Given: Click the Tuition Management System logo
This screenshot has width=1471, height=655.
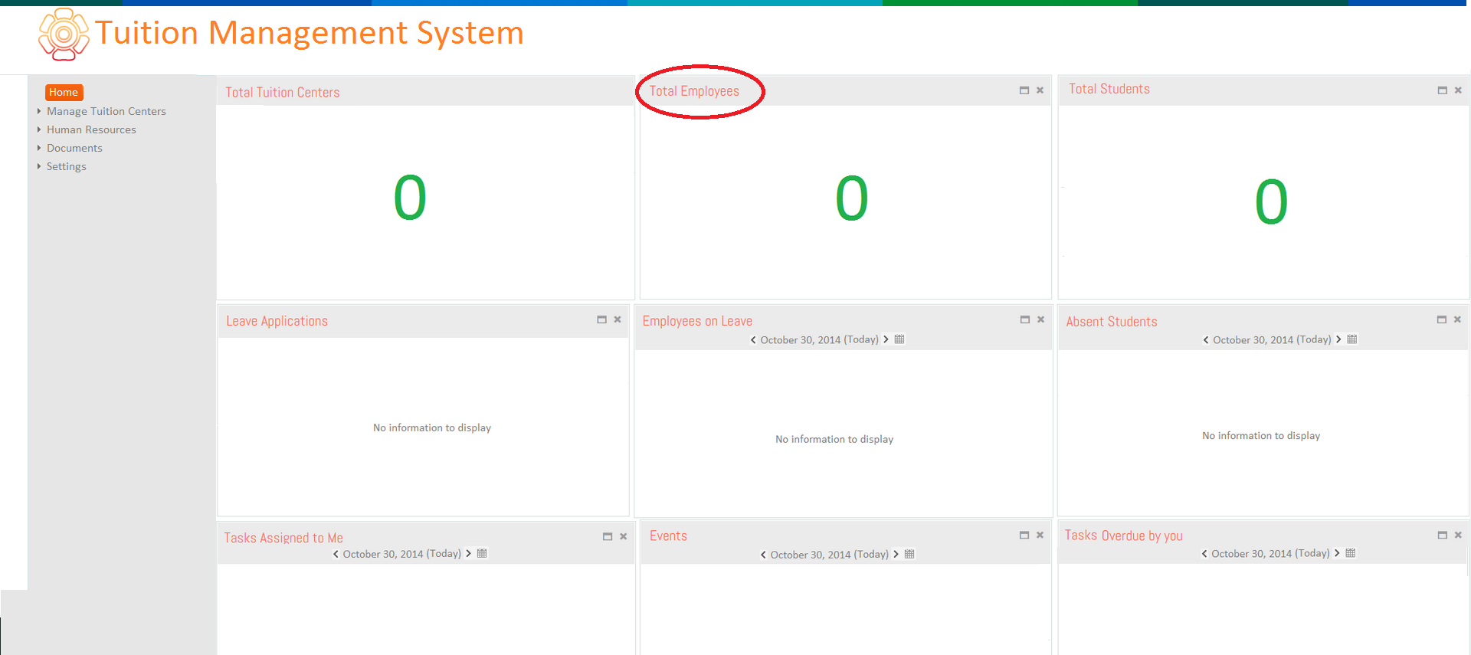Looking at the screenshot, I should [x=64, y=34].
